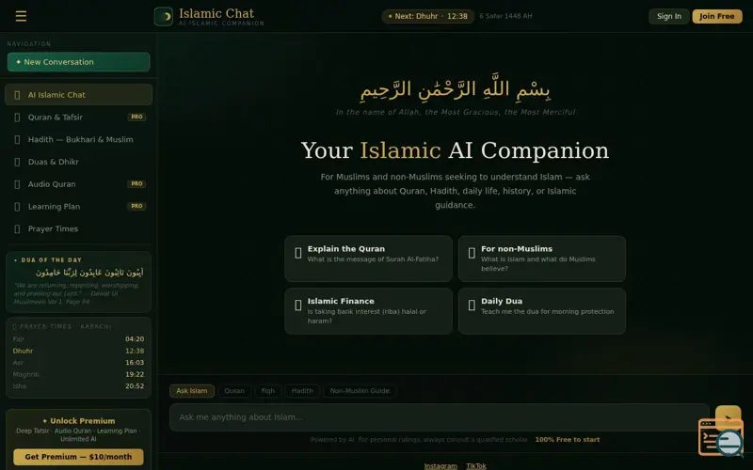Open Hadith — Bukhari & Muslim section

[78, 139]
